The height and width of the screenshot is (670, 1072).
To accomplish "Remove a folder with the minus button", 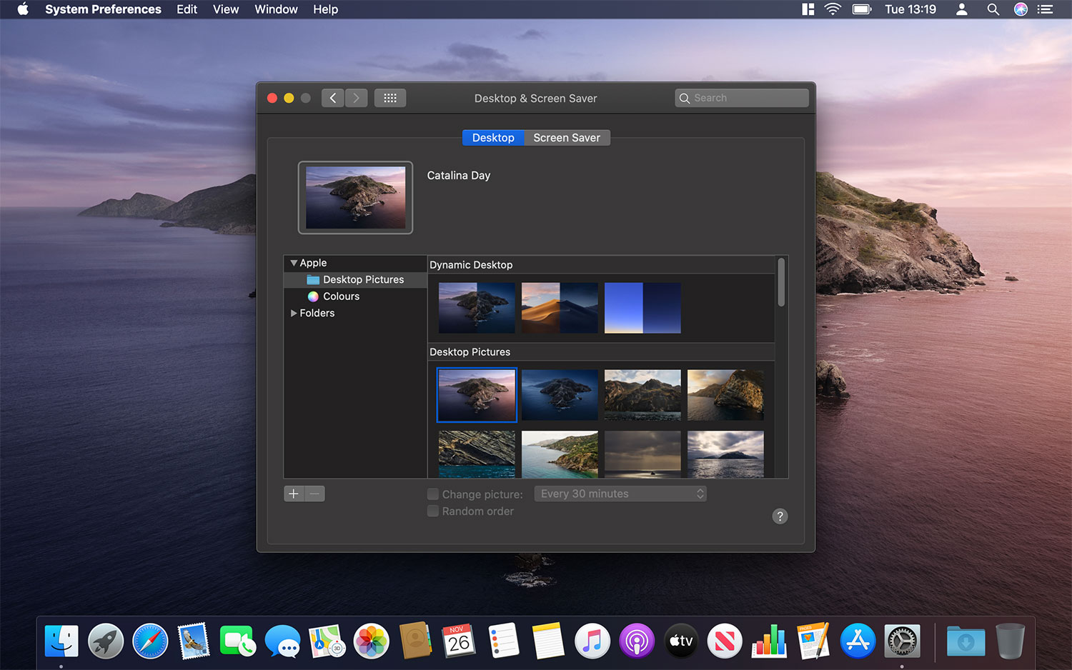I will click(314, 494).
